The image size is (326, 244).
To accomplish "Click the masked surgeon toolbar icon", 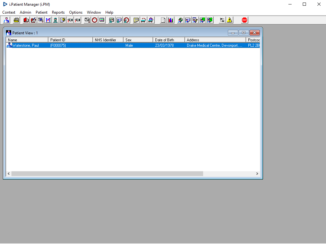I will pos(55,20).
